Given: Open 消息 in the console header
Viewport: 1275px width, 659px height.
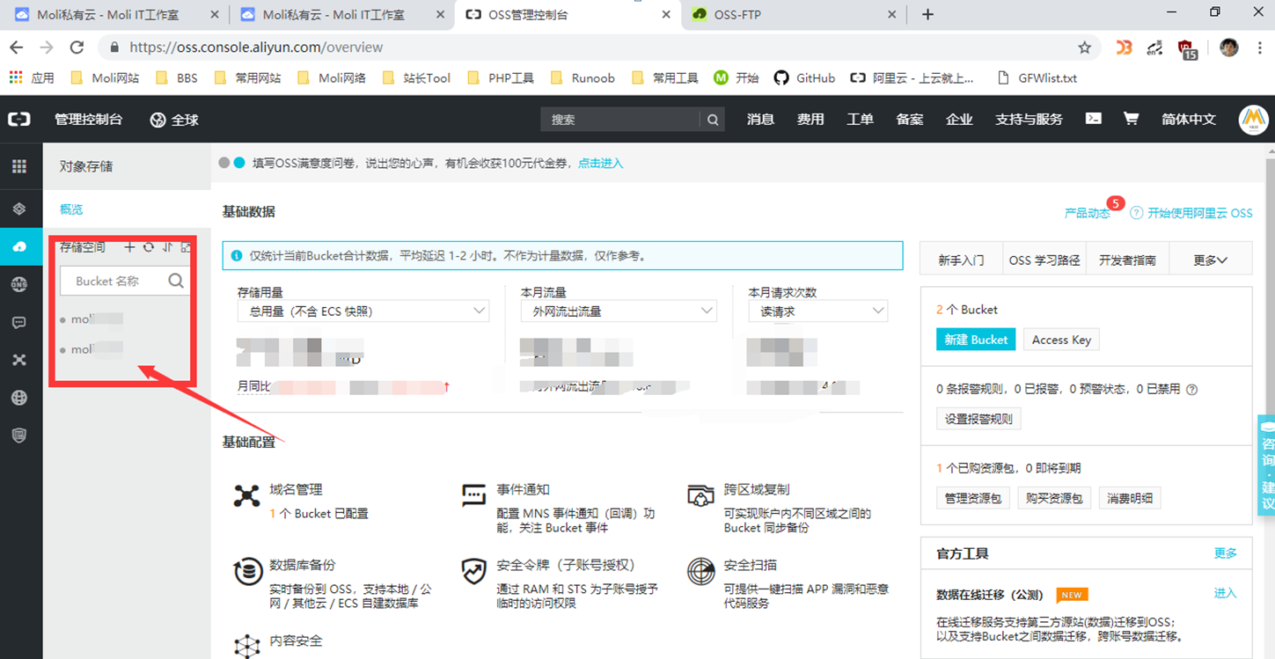Looking at the screenshot, I should pyautogui.click(x=760, y=119).
